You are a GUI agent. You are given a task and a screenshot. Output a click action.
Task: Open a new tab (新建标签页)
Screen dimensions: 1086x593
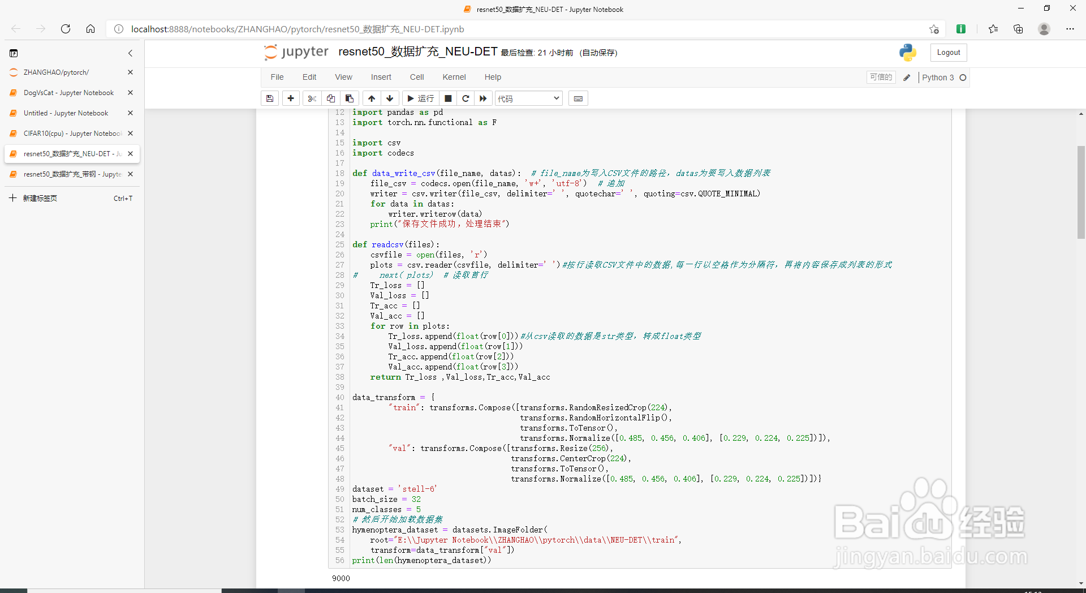coord(72,198)
